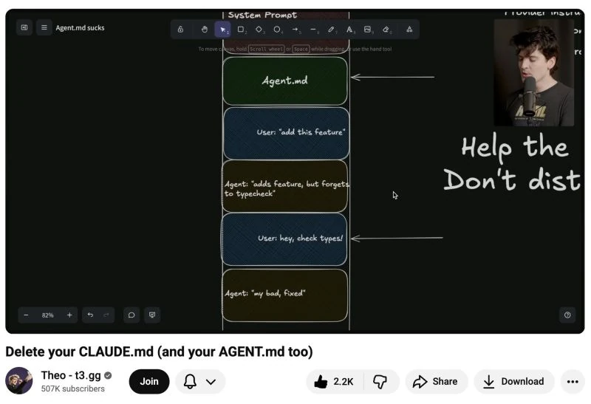This screenshot has width=591, height=404.
Task: Open the Theo - t3.gg channel name
Action: 71,375
